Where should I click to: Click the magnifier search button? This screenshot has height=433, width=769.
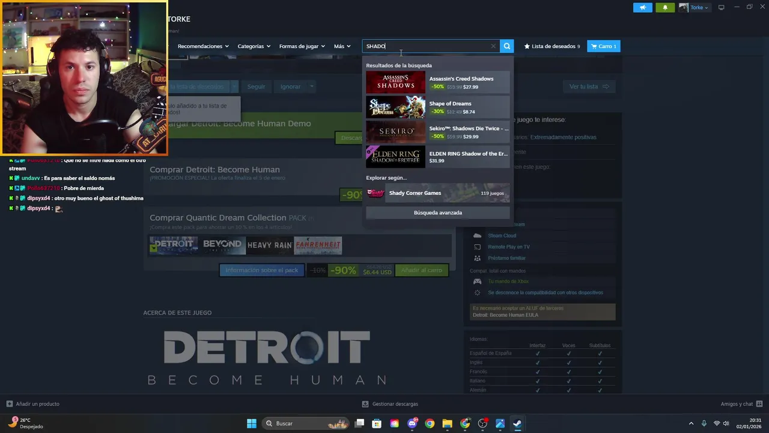pyautogui.click(x=507, y=46)
